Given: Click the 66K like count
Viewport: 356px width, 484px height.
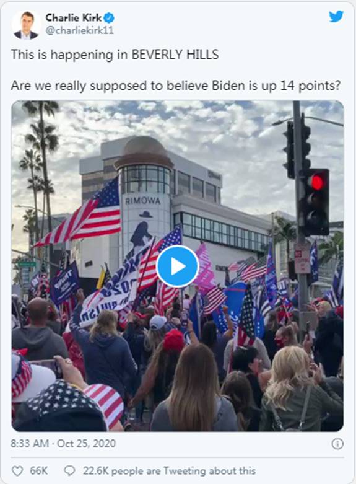Looking at the screenshot, I should point(39,471).
